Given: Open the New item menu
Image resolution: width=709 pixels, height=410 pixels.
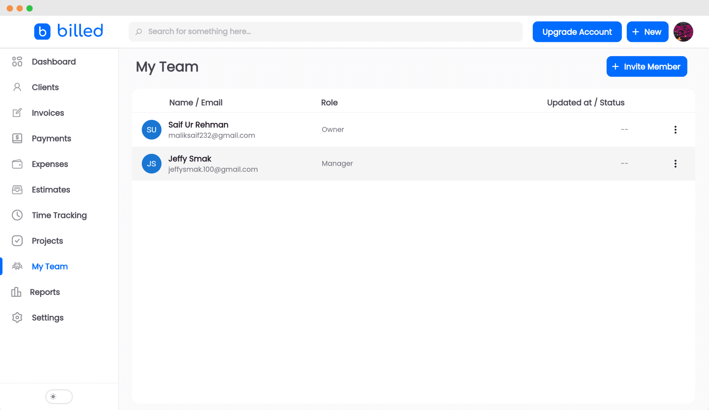Looking at the screenshot, I should click(x=647, y=31).
